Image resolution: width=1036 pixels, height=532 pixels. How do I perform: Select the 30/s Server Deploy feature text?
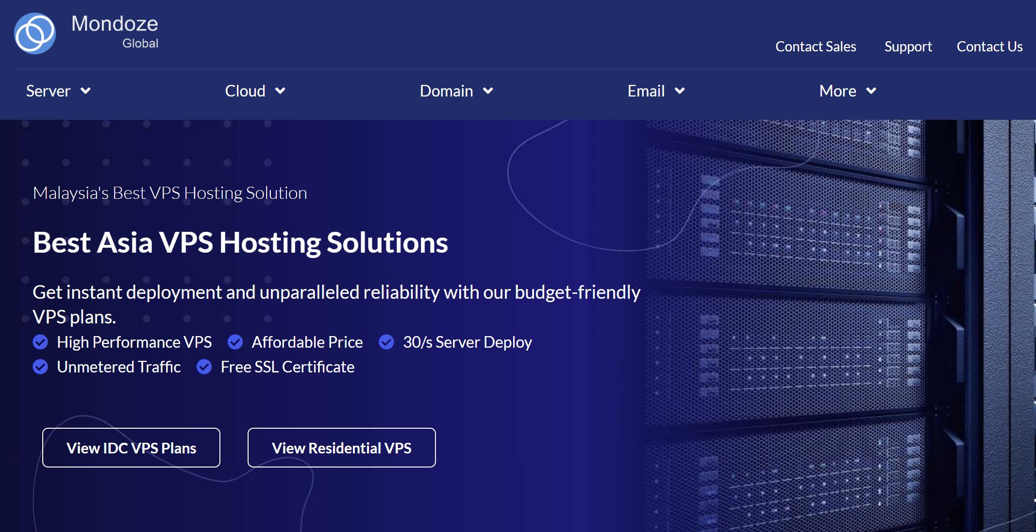(x=468, y=342)
